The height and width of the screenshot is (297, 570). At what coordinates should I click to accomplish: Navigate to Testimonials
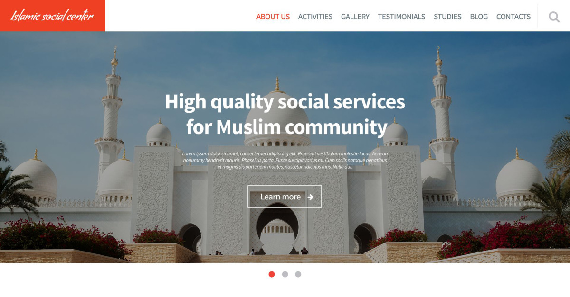tap(401, 17)
